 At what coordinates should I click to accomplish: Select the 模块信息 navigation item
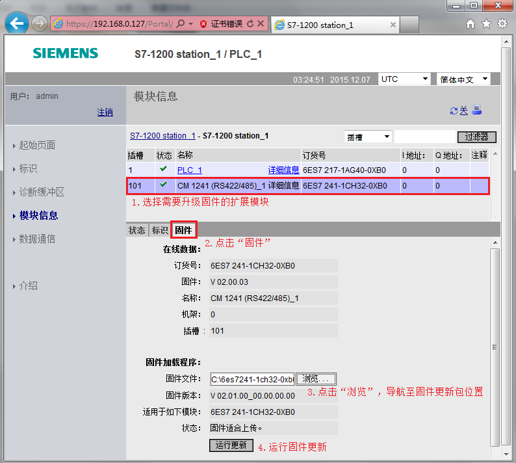tap(38, 215)
